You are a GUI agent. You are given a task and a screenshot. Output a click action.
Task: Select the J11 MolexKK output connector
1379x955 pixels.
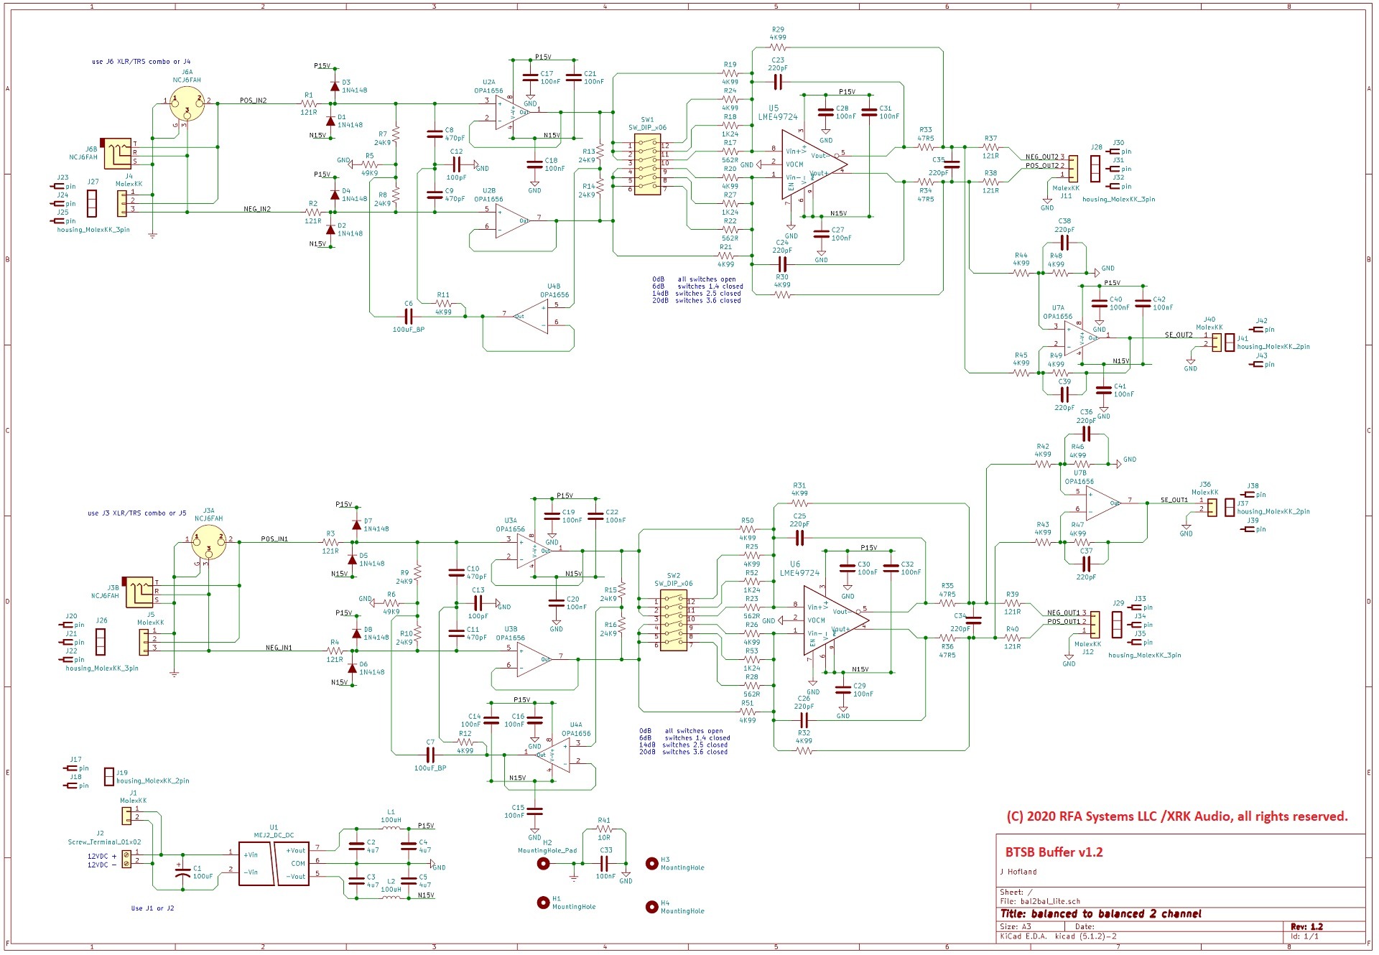point(1072,169)
